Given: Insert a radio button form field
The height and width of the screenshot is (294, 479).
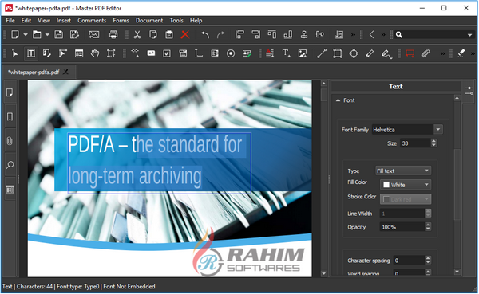Looking at the screenshot, I should (x=231, y=53).
